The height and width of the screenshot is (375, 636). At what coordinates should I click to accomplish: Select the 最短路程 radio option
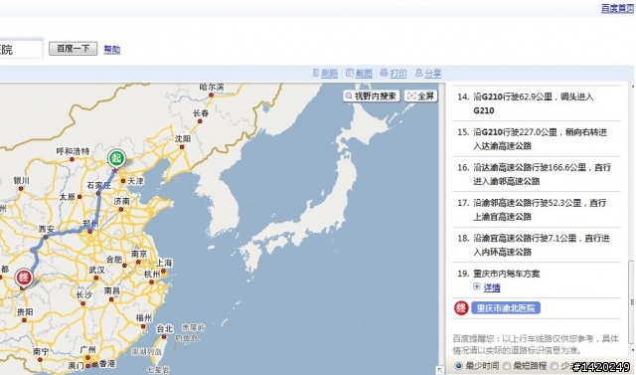click(506, 366)
